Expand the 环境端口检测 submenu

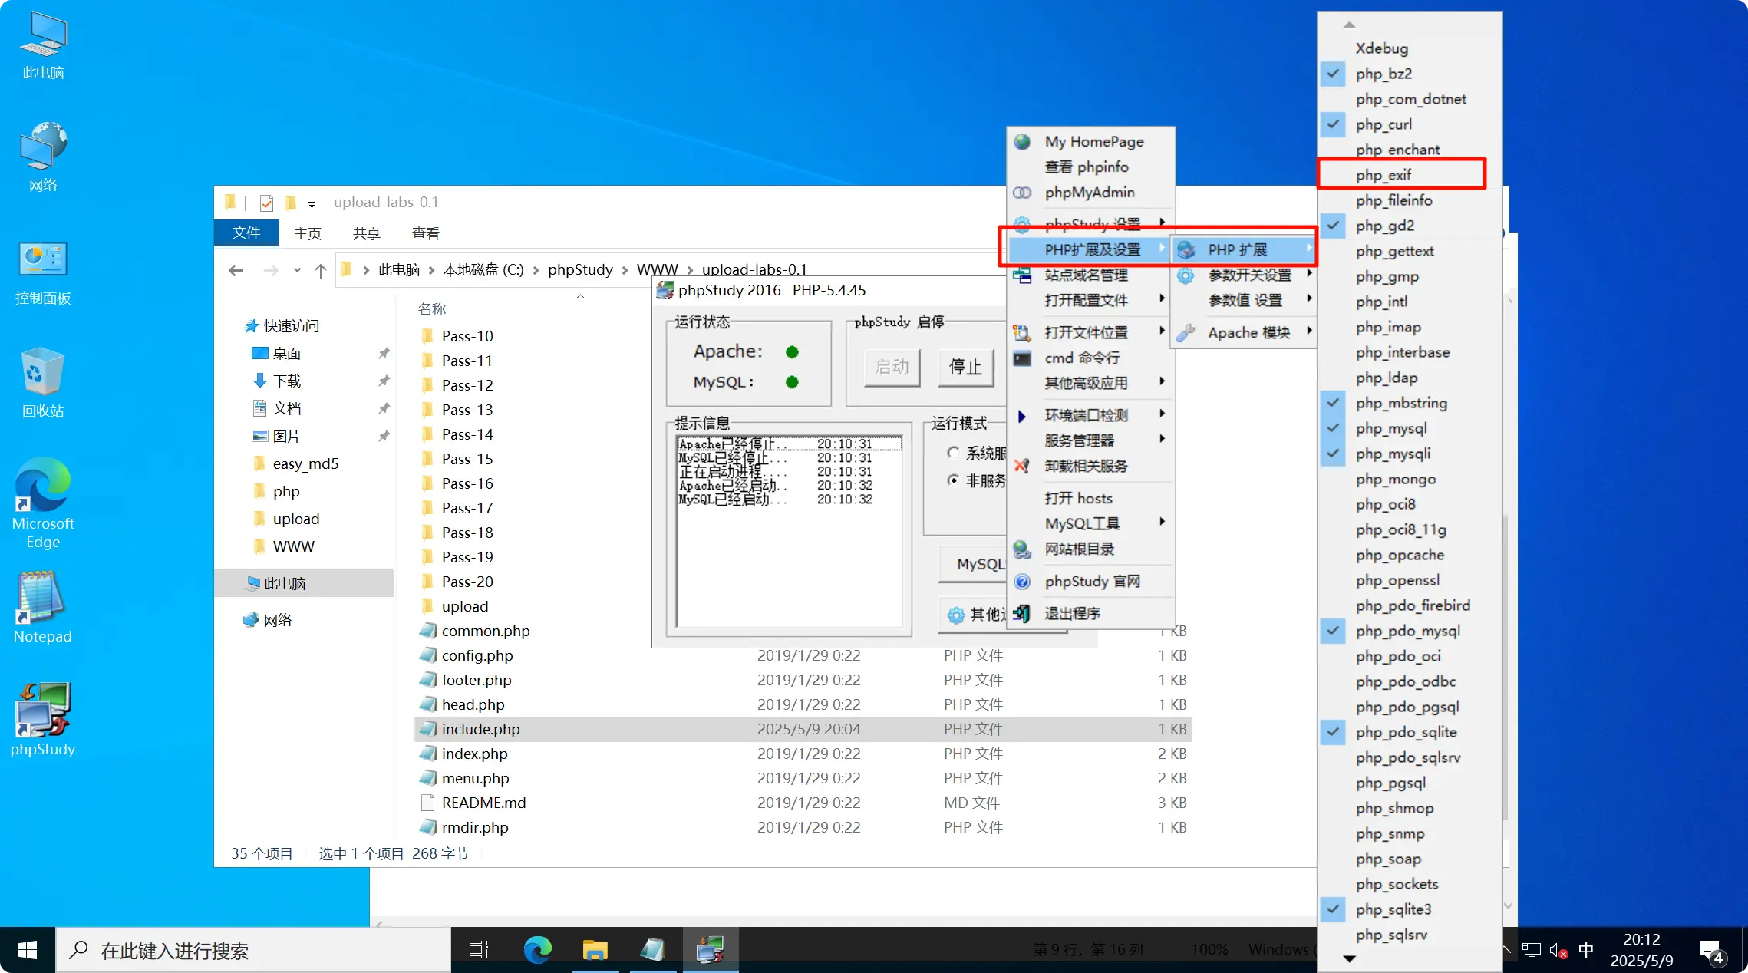1090,415
